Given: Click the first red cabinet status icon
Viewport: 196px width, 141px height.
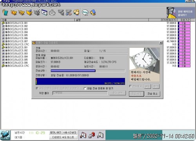Looking at the screenshot, I should pyautogui.click(x=83, y=135).
